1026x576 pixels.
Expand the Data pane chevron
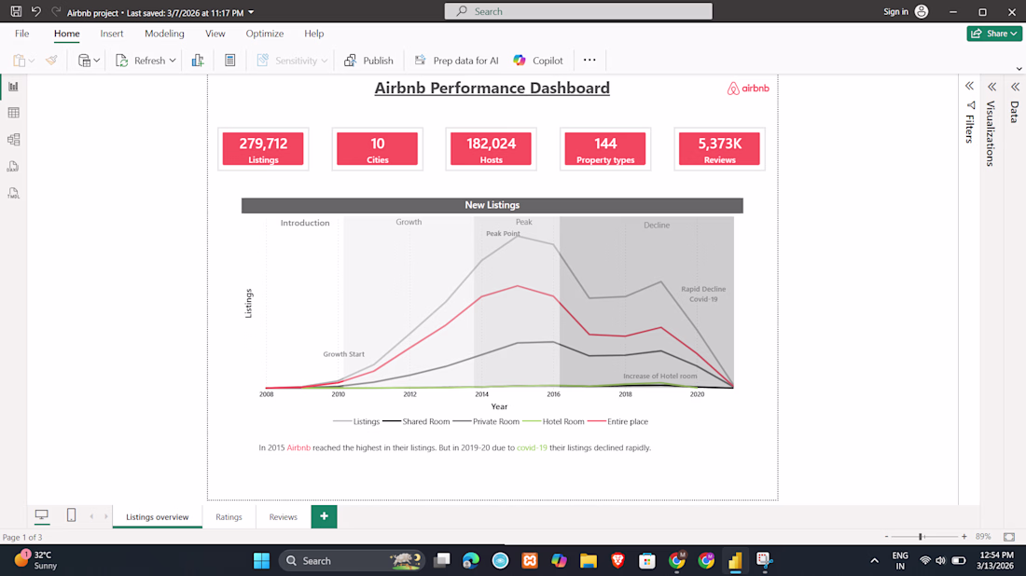click(x=1015, y=87)
